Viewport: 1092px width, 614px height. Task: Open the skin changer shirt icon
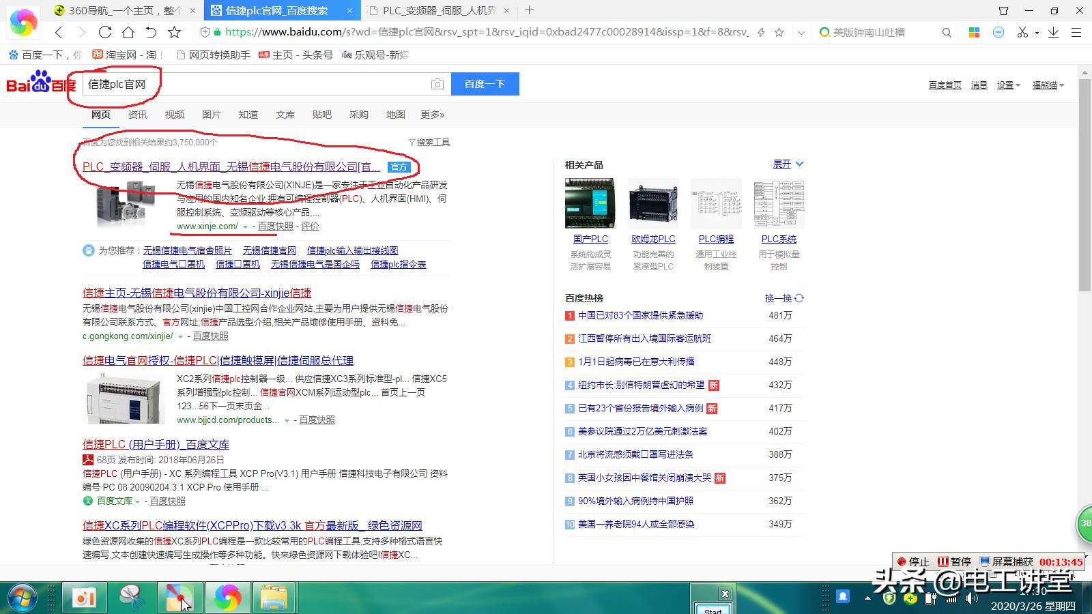tap(1003, 10)
